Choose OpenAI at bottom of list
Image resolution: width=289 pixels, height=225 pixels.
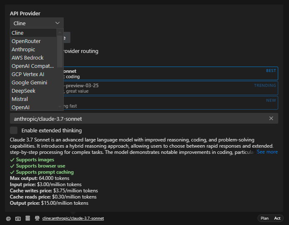pyautogui.click(x=34, y=107)
